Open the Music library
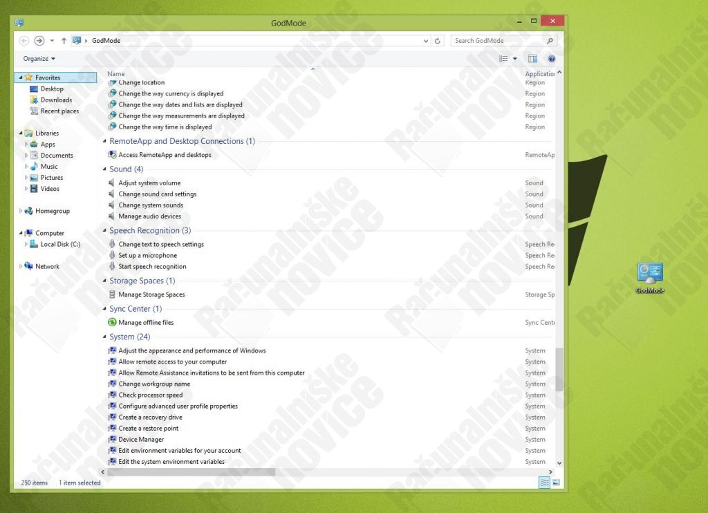Screen dimensions: 708x513 pos(49,167)
